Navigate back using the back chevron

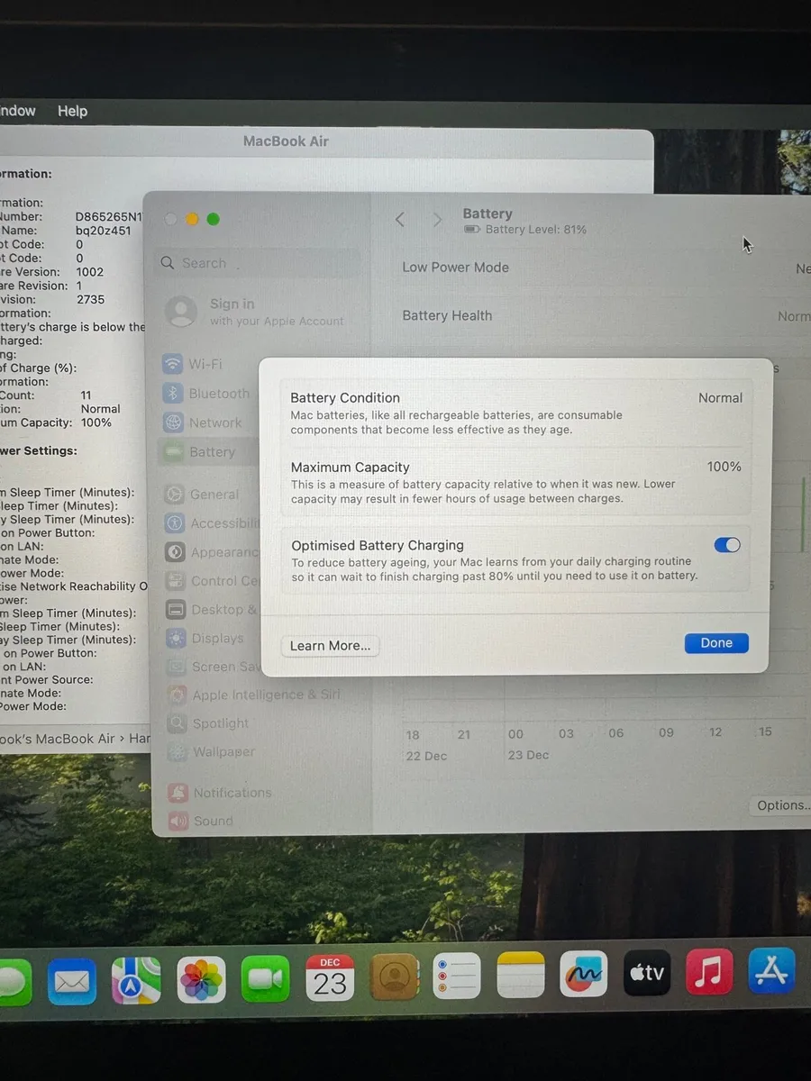tap(399, 219)
